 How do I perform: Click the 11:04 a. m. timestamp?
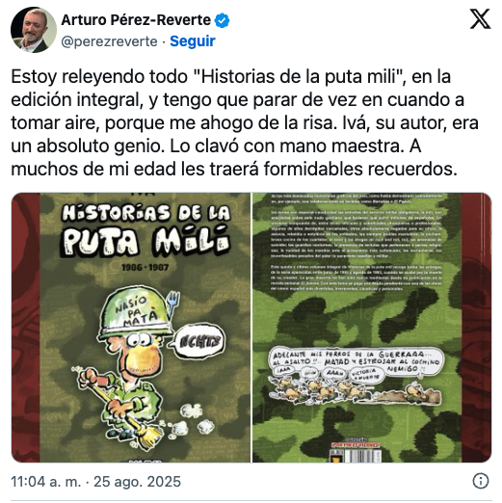coord(46,482)
